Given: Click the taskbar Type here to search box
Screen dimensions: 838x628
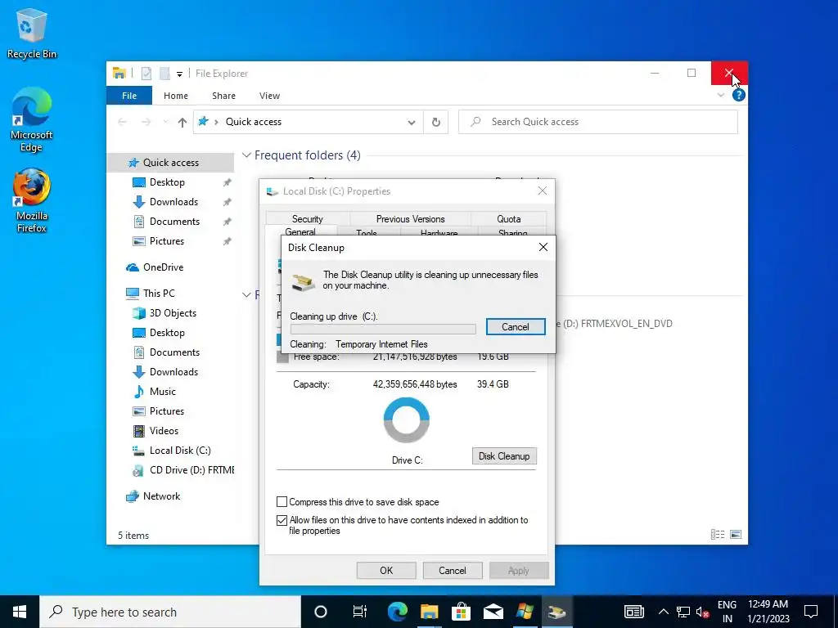Looking at the screenshot, I should click(x=170, y=612).
